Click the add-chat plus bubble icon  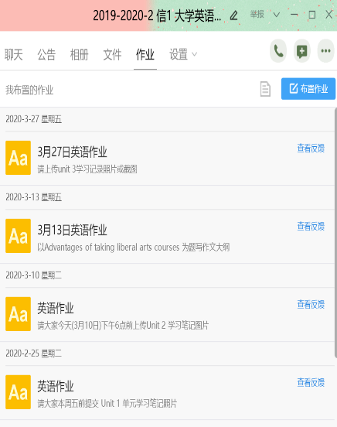pyautogui.click(x=302, y=51)
